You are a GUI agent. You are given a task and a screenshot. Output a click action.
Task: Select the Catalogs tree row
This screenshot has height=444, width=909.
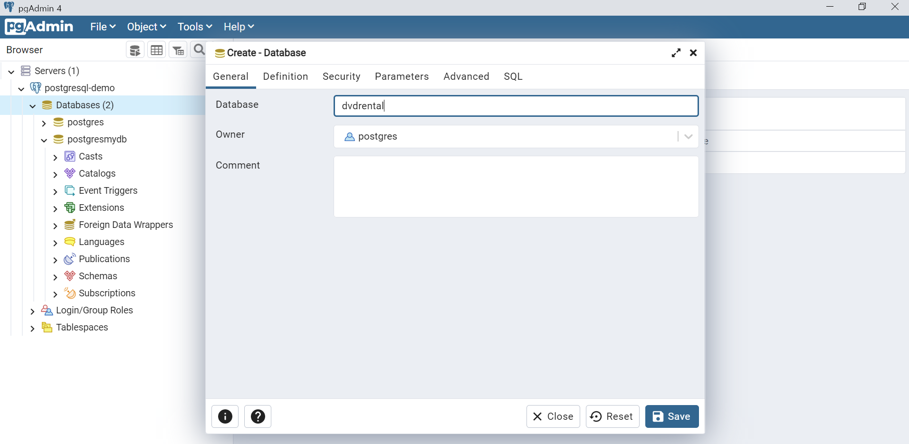pyautogui.click(x=103, y=173)
